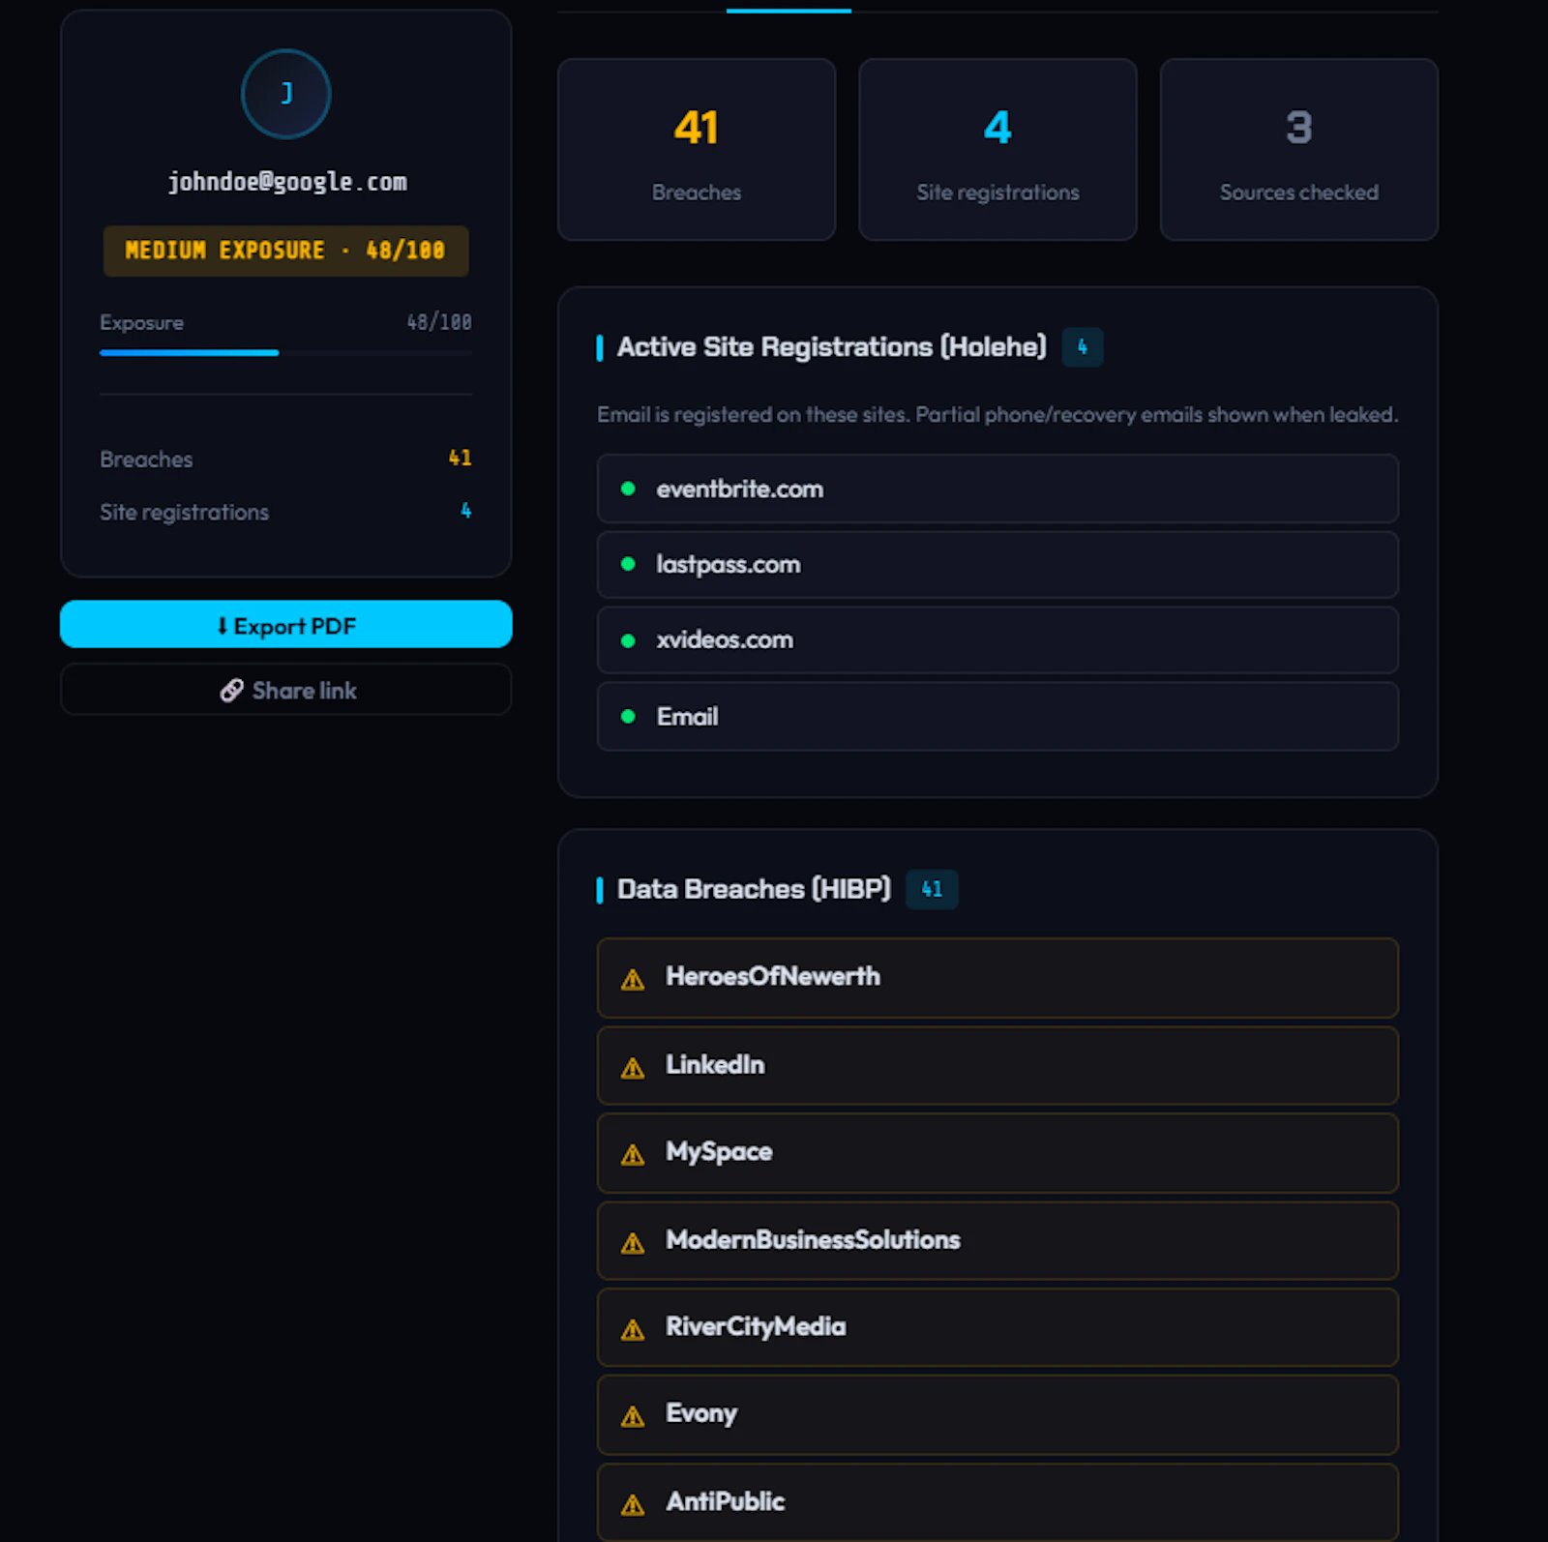Select the RiverCityMedia breach entry
Image resolution: width=1548 pixels, height=1542 pixels.
(997, 1327)
